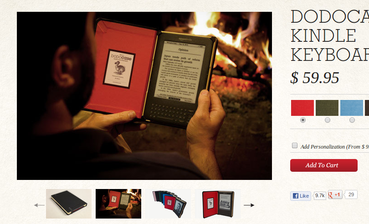The image size is (369, 224).
Task: Open the fanned multicolor cases thumbnail
Action: tap(168, 204)
